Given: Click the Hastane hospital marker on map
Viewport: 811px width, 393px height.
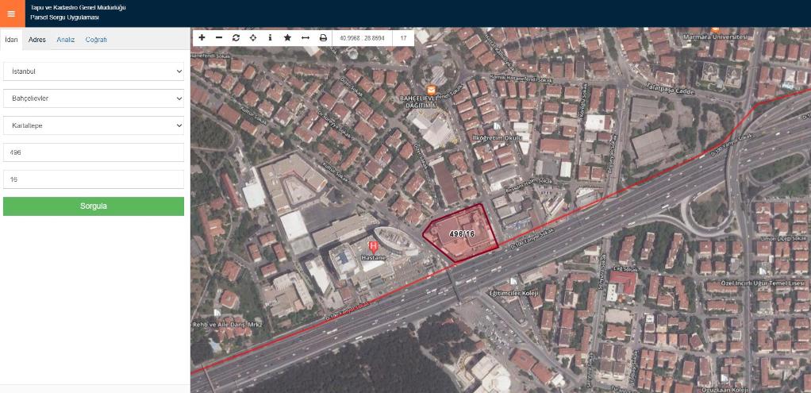Looking at the screenshot, I should (374, 248).
